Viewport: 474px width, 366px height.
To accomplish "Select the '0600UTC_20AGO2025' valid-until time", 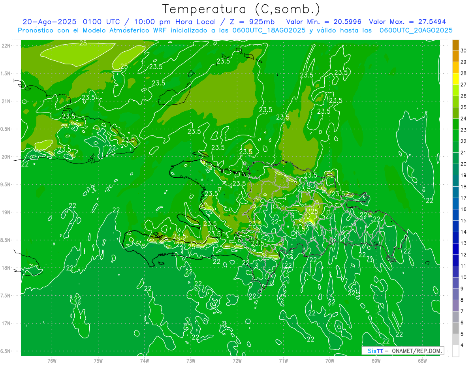I will point(416,30).
